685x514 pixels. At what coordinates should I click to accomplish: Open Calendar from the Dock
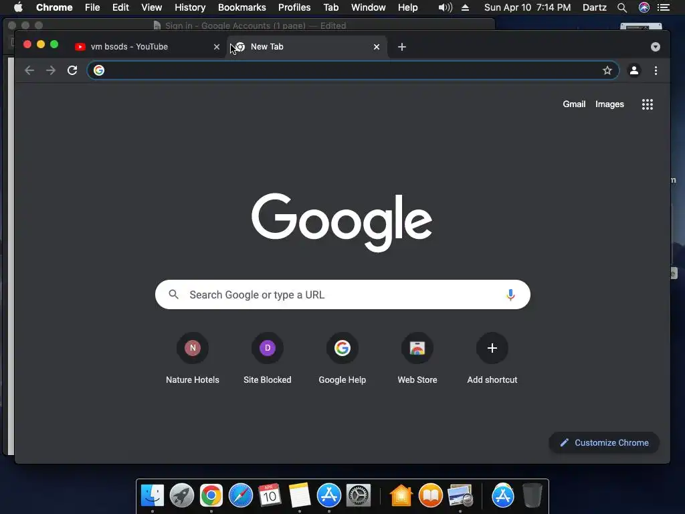pyautogui.click(x=270, y=495)
